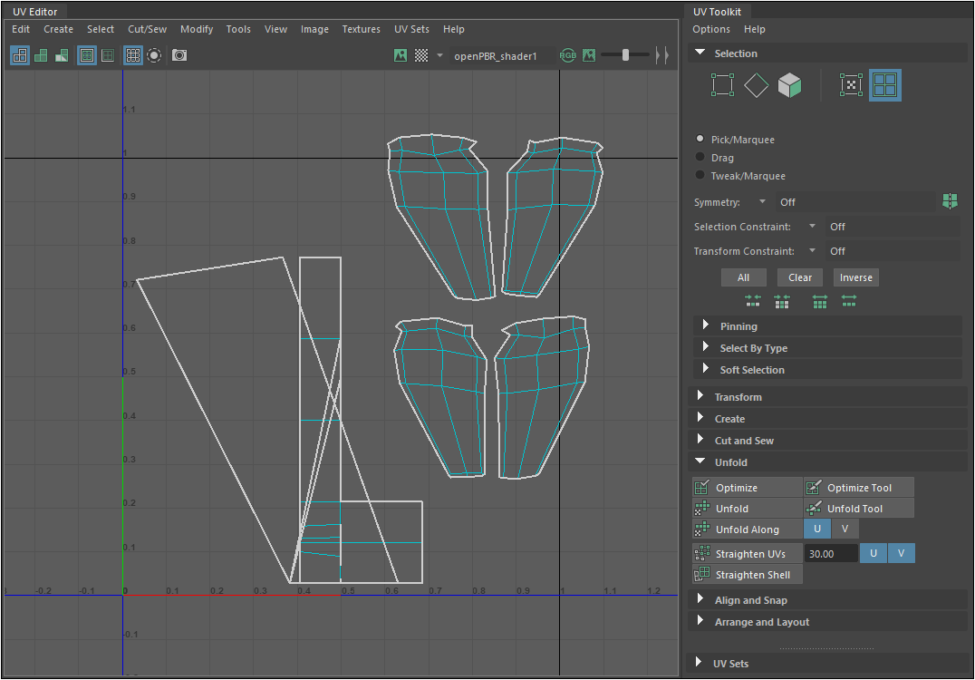The image size is (975, 680).
Task: Select the Drag radio option
Action: click(700, 158)
